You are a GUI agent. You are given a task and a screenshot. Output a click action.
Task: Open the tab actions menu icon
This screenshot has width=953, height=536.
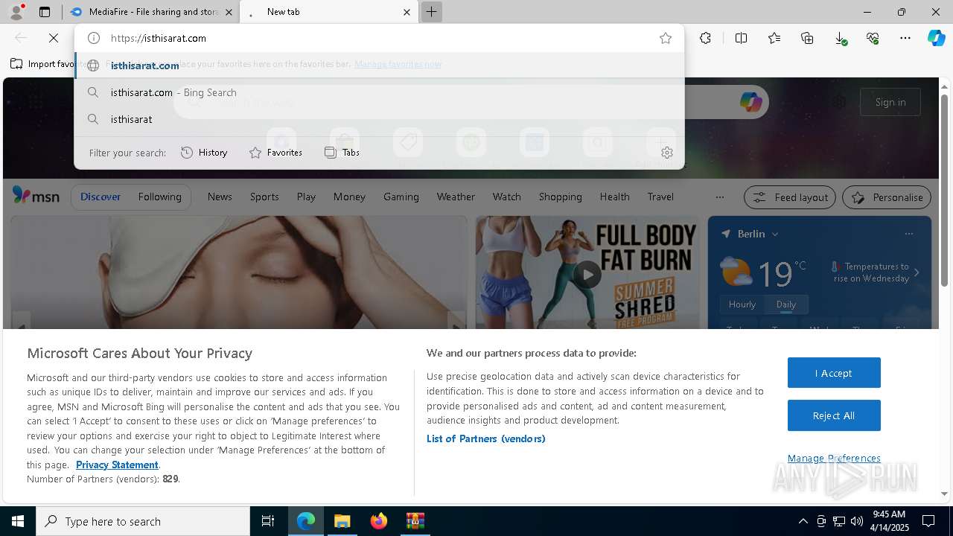tap(45, 12)
